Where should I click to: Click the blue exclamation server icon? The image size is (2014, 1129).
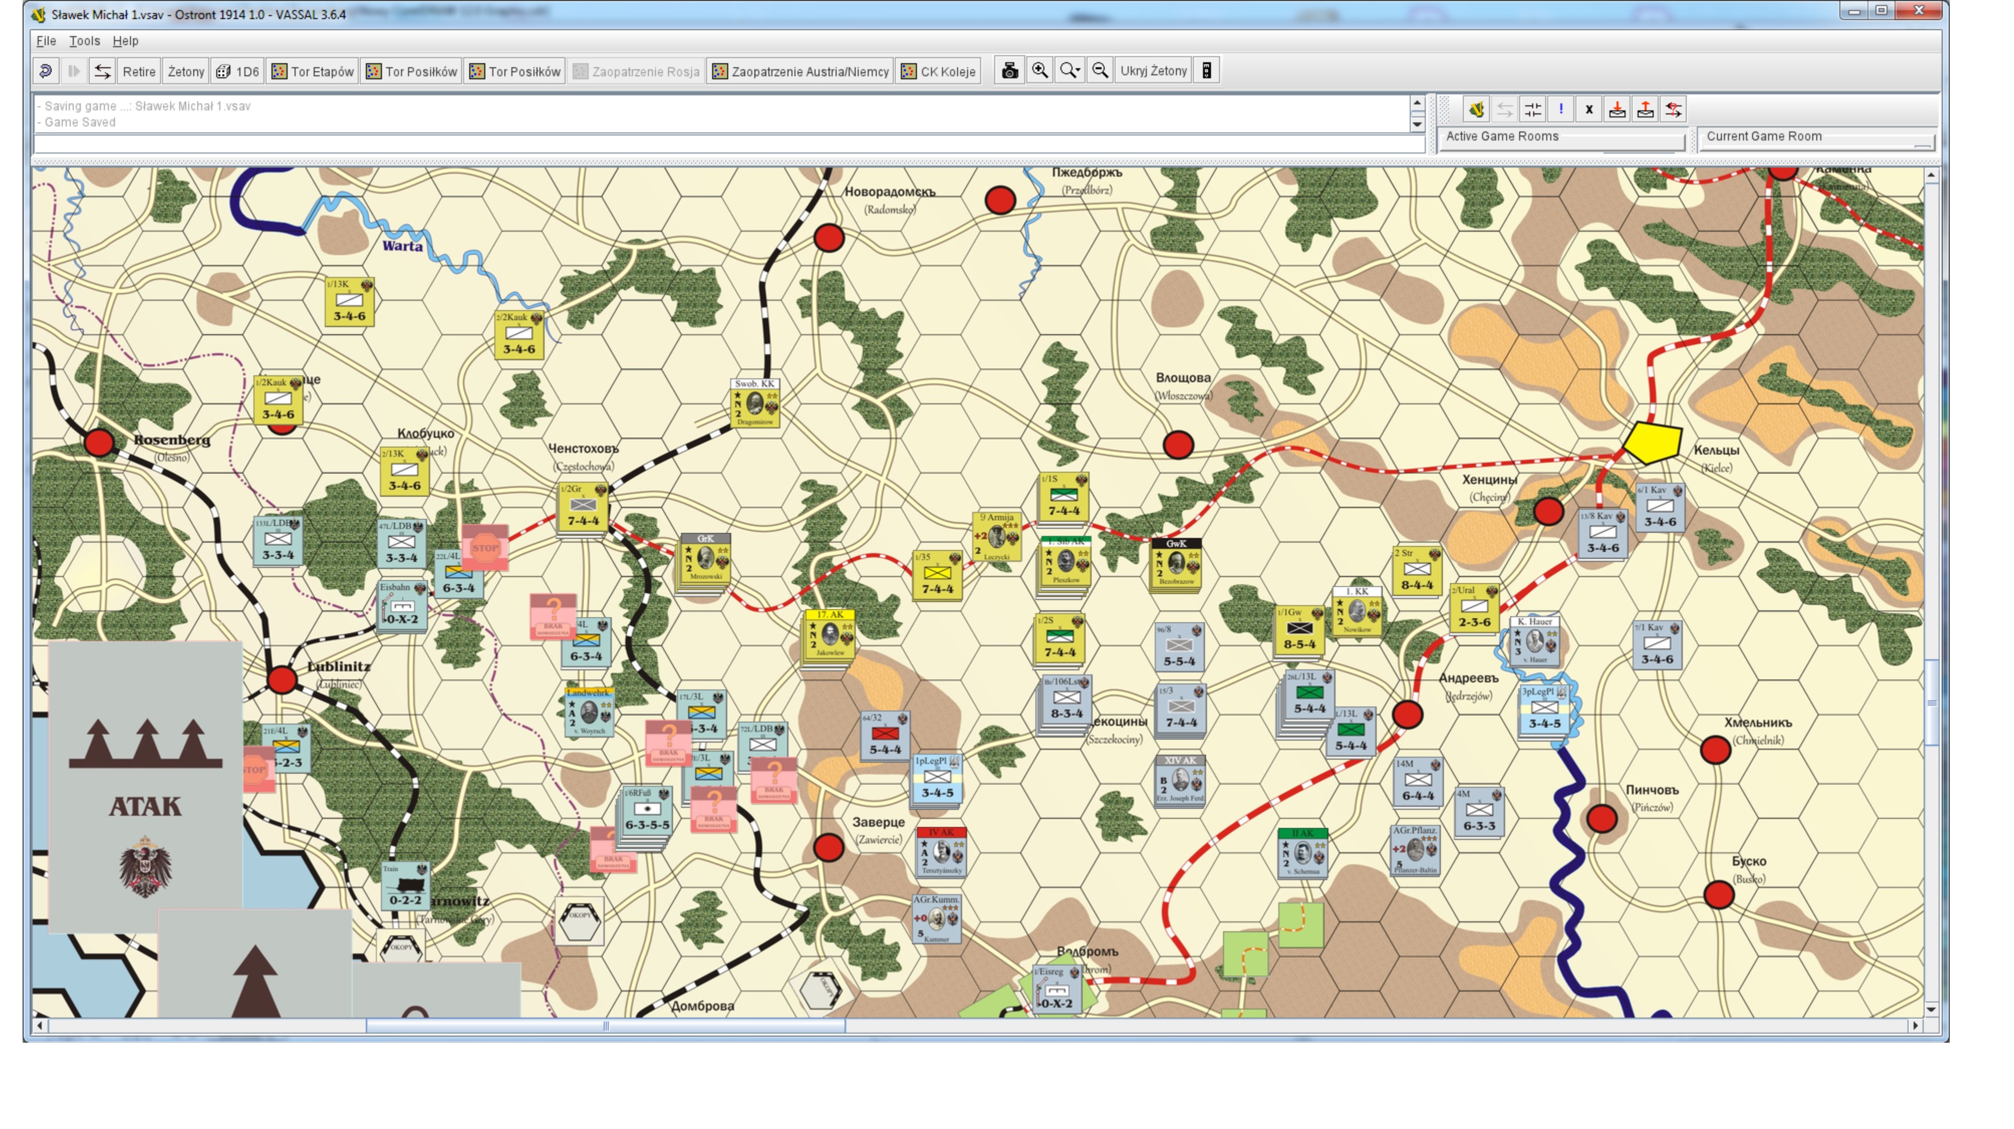[1560, 109]
